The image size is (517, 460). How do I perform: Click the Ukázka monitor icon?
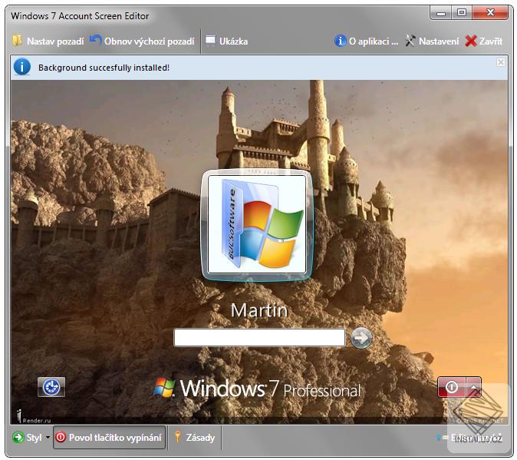(210, 41)
